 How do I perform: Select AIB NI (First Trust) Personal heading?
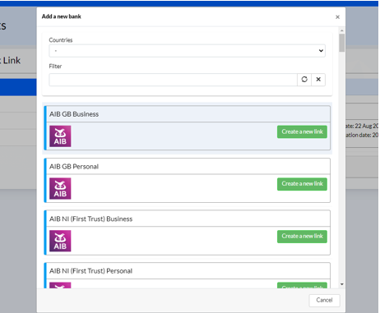(90, 271)
